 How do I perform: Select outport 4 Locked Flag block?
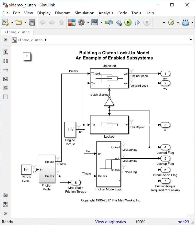coord(165,147)
